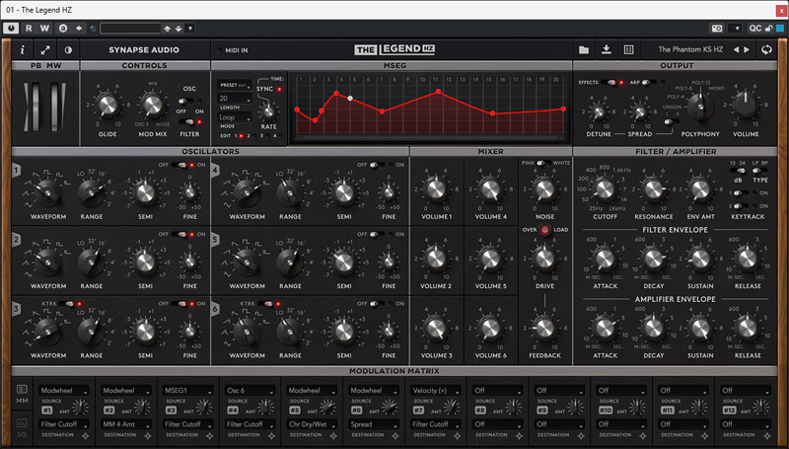Click the R read automation button
Viewport: 789px width, 449px height.
[x=29, y=28]
